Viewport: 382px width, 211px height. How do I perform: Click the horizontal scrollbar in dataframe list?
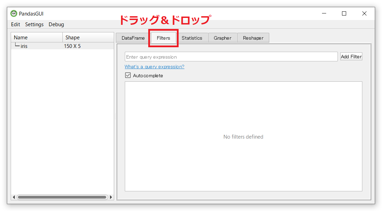click(62, 197)
